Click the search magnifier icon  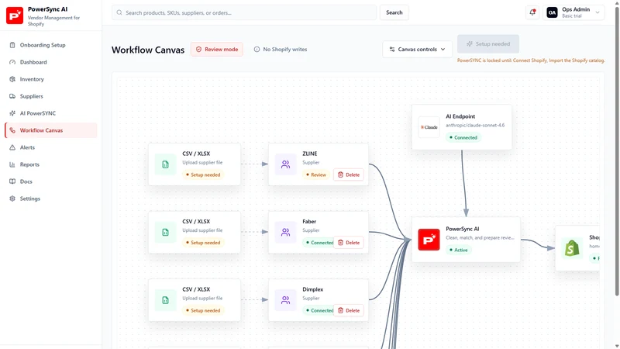pos(119,12)
